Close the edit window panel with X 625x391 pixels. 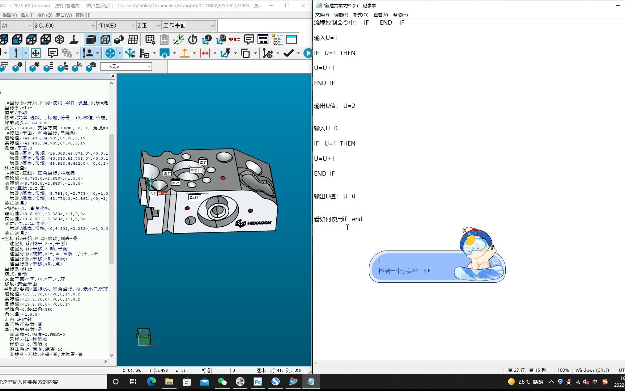[x=112, y=76]
